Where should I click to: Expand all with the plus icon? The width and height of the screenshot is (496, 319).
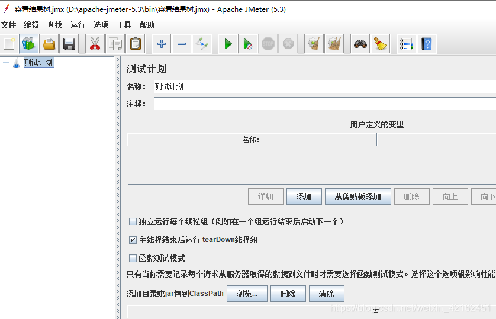tap(162, 44)
